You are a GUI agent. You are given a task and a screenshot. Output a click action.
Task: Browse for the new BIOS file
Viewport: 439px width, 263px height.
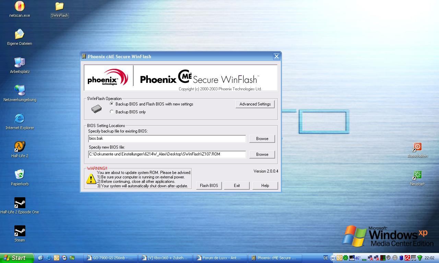pyautogui.click(x=262, y=154)
